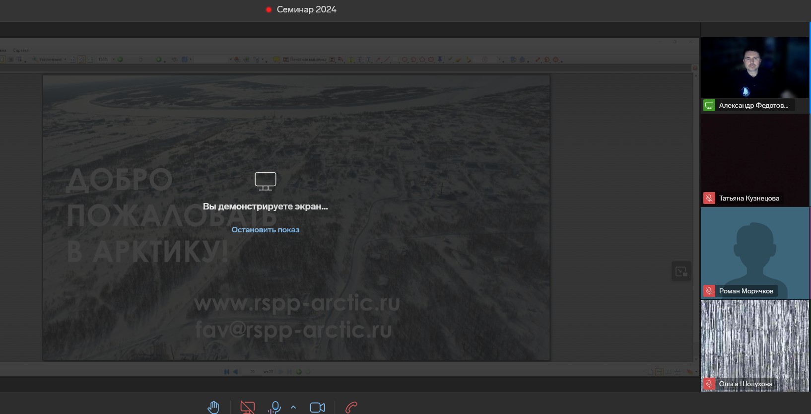Select Роман Морячков's avatar tile
This screenshot has width=811, height=414.
click(754, 253)
